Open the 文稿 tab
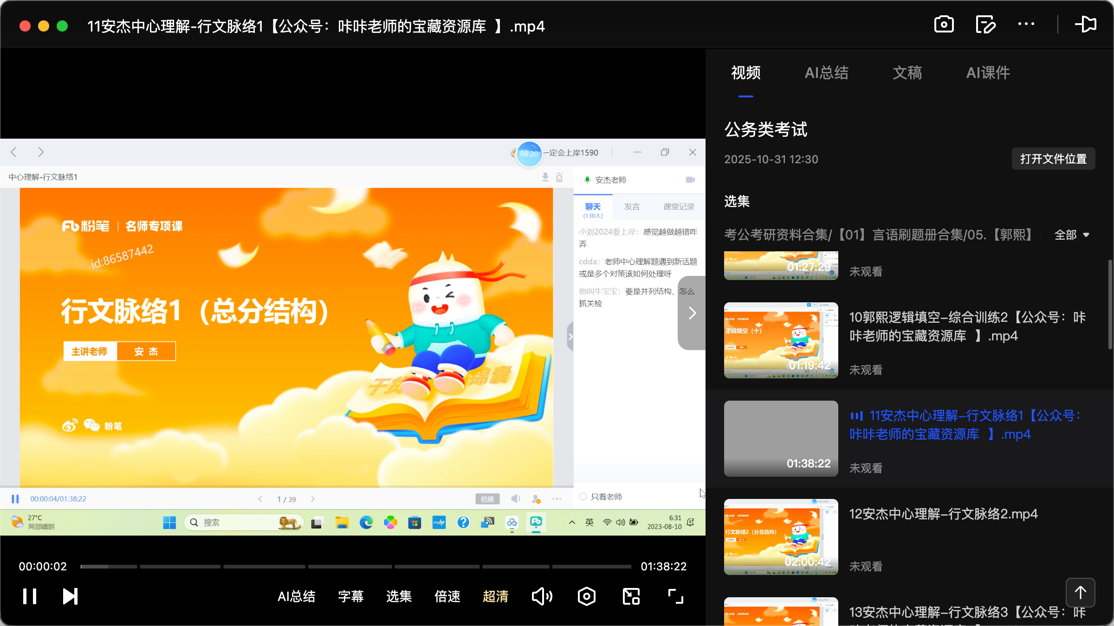 [907, 73]
